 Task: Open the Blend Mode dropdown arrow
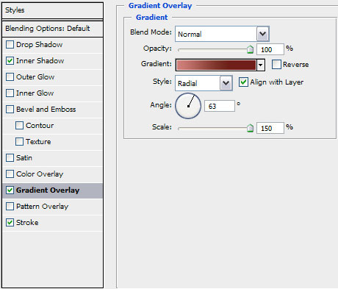point(263,34)
